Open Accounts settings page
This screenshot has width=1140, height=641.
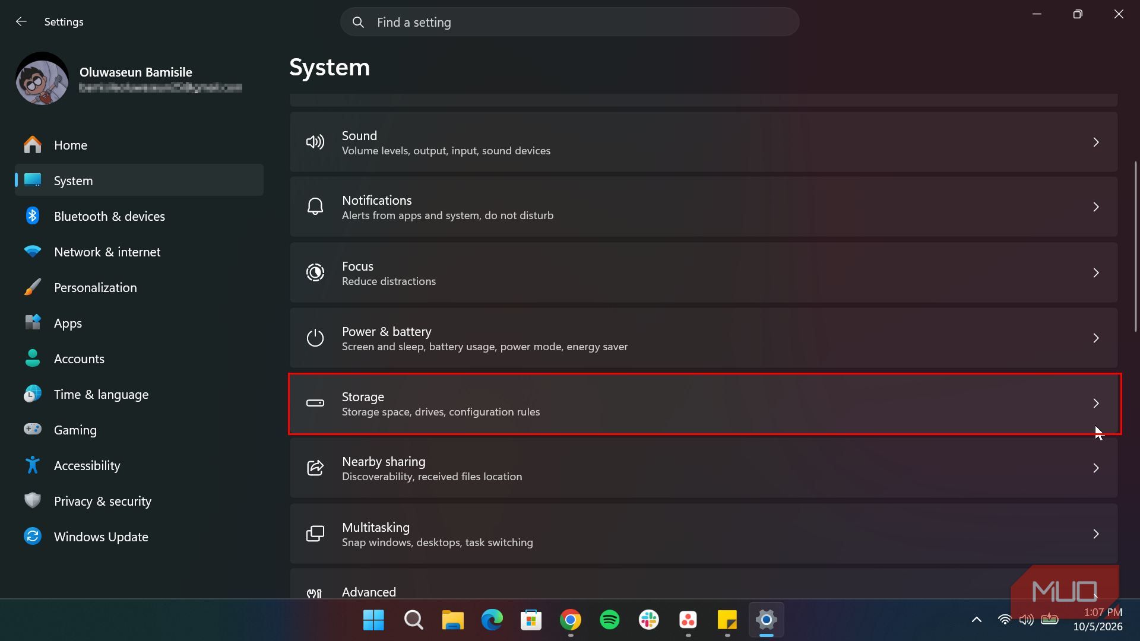coord(139,358)
